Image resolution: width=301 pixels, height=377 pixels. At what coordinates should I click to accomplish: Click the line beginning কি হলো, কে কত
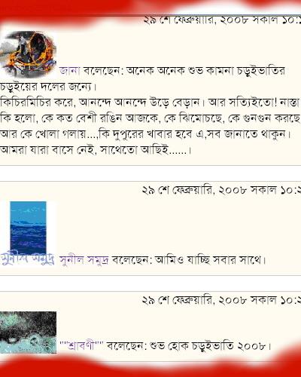[150, 118]
